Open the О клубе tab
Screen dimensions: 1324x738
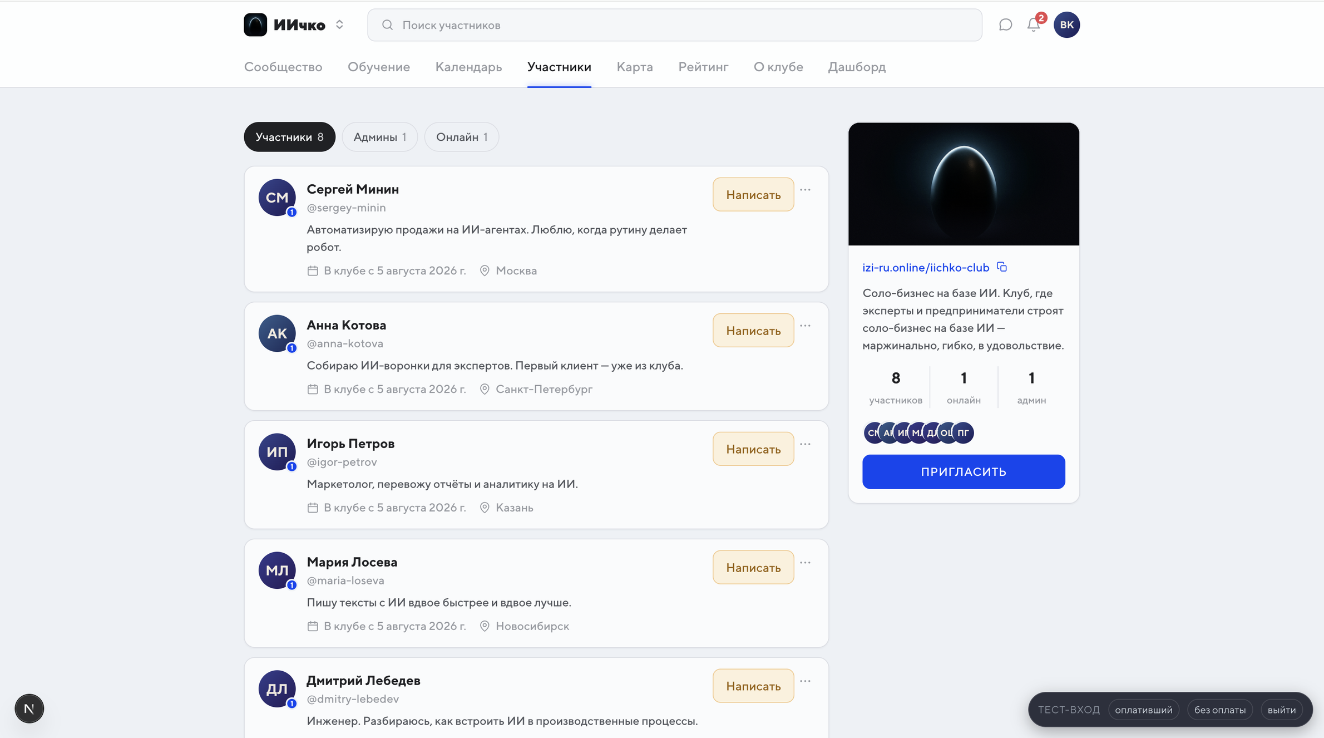[778, 67]
